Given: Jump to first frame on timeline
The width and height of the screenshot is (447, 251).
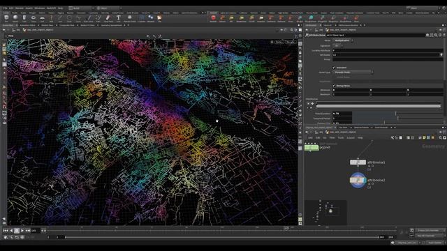Looking at the screenshot, I should coord(6,231).
